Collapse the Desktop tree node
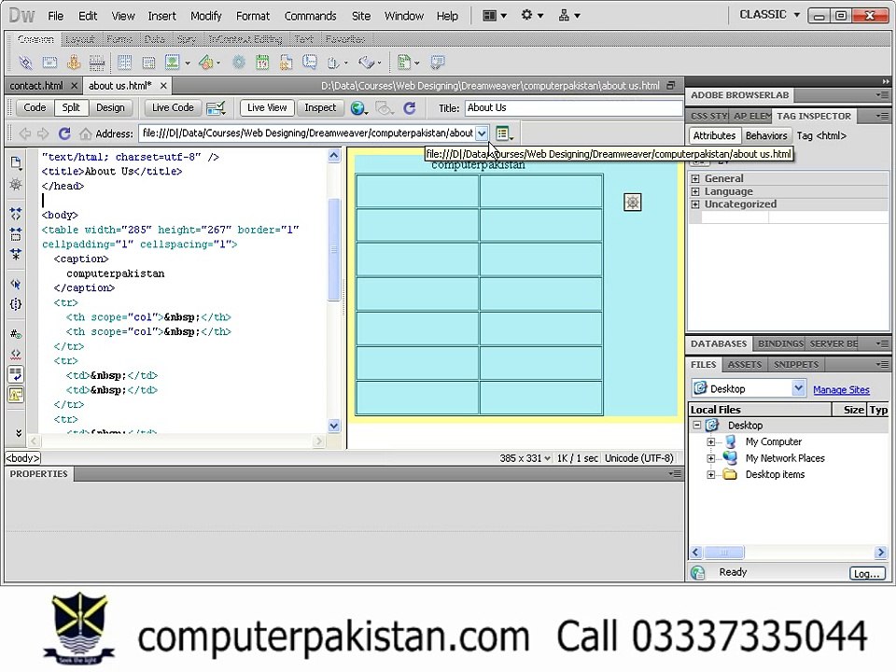 pyautogui.click(x=697, y=426)
